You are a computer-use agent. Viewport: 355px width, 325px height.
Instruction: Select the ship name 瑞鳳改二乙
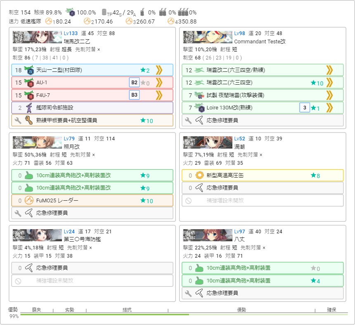coord(77,41)
